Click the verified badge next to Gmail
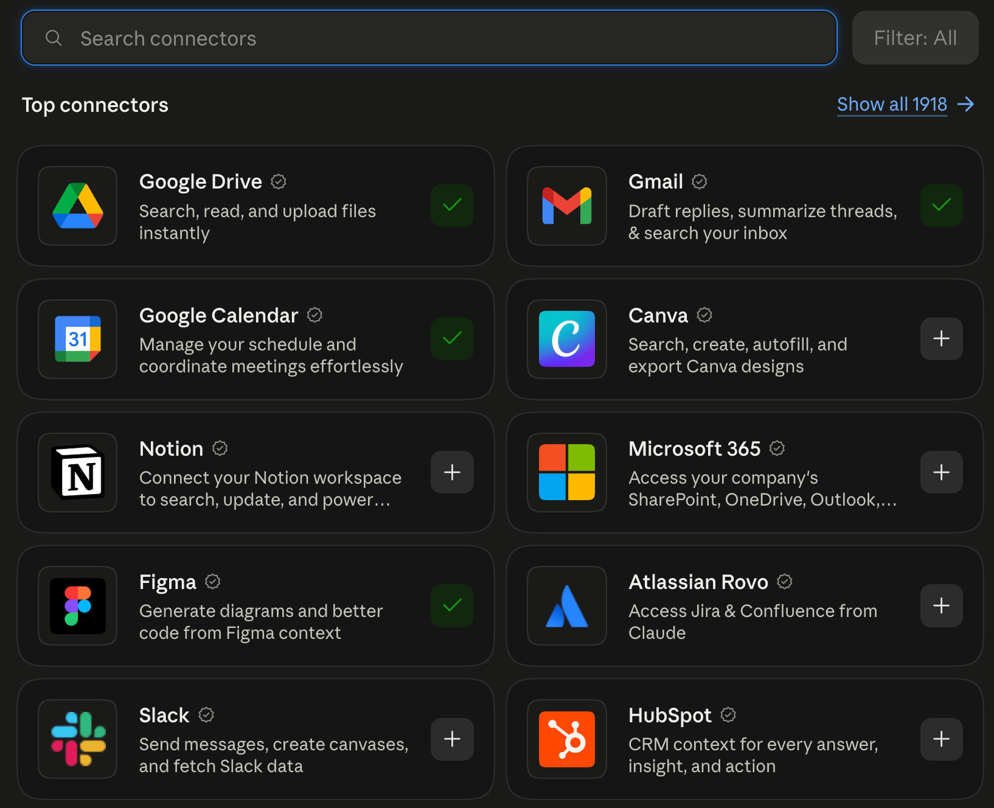Image resolution: width=994 pixels, height=808 pixels. click(700, 181)
